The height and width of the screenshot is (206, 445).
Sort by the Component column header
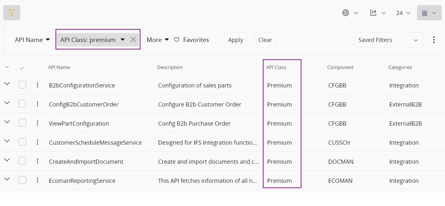point(340,67)
